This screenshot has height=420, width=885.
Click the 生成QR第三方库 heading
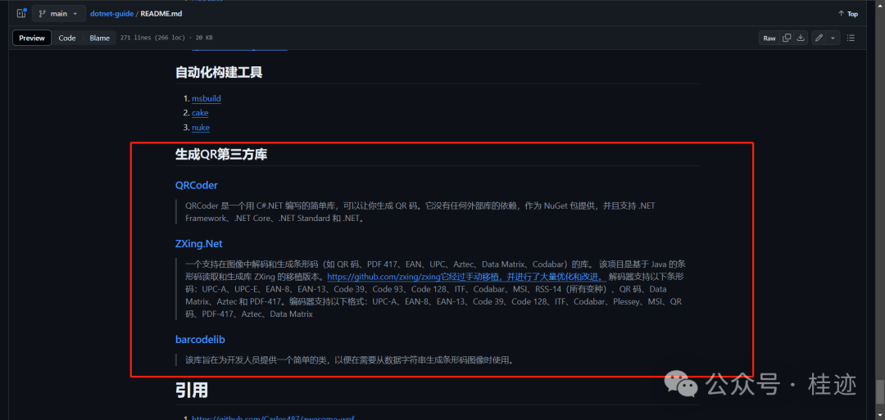(221, 155)
